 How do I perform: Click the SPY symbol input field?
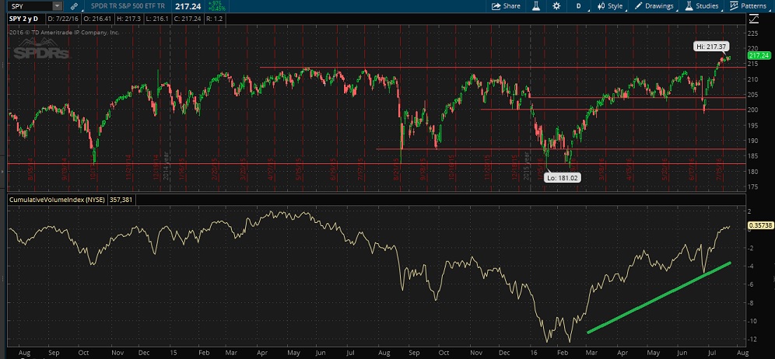pyautogui.click(x=29, y=6)
